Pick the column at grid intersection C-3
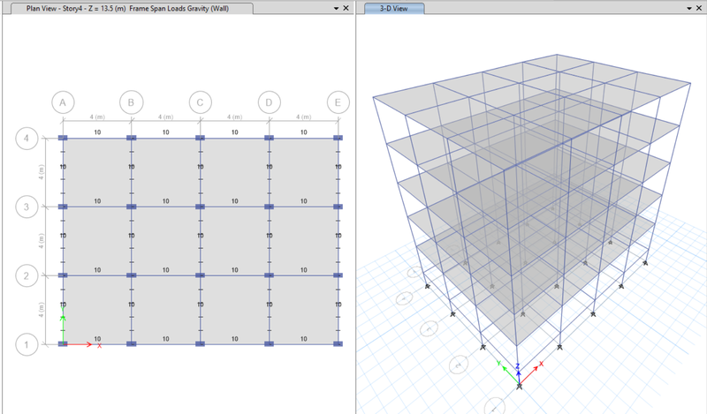Viewport: 707px width, 414px height. pyautogui.click(x=201, y=207)
